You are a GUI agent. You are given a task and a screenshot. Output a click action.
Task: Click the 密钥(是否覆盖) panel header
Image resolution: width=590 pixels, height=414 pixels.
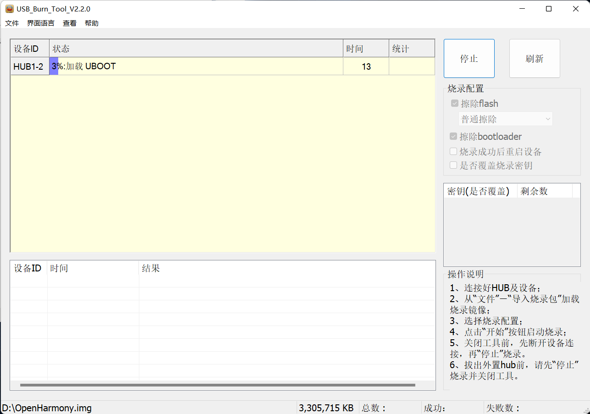click(x=479, y=191)
